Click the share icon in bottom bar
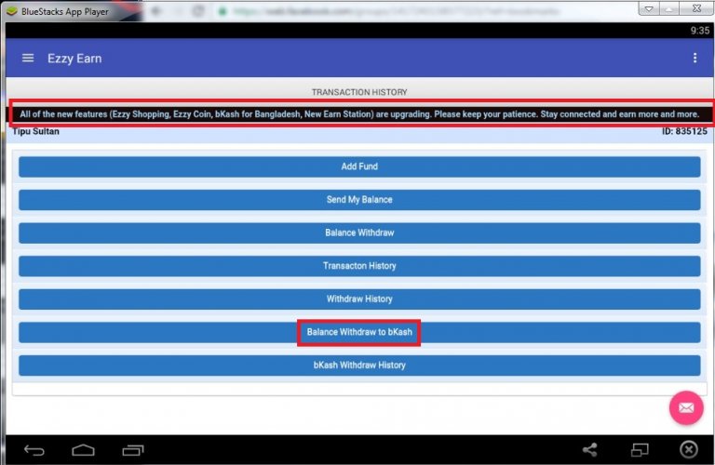The height and width of the screenshot is (465, 715). point(589,450)
